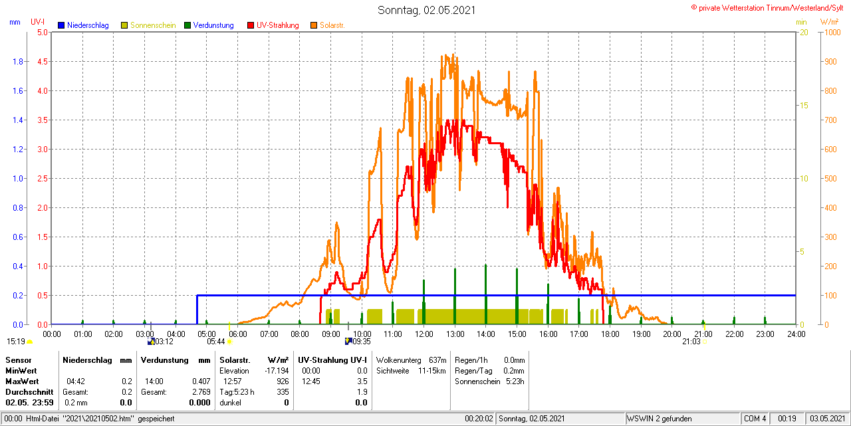This screenshot has height=426, width=851.
Task: Click the min axis unit label
Action: point(802,22)
